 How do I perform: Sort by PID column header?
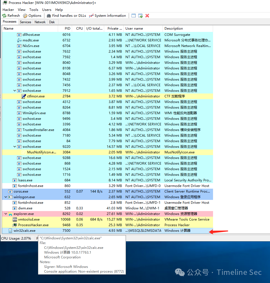pyautogui.click(x=65, y=29)
